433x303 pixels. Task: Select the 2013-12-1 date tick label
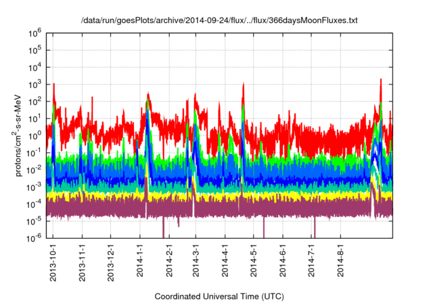[x=110, y=260]
